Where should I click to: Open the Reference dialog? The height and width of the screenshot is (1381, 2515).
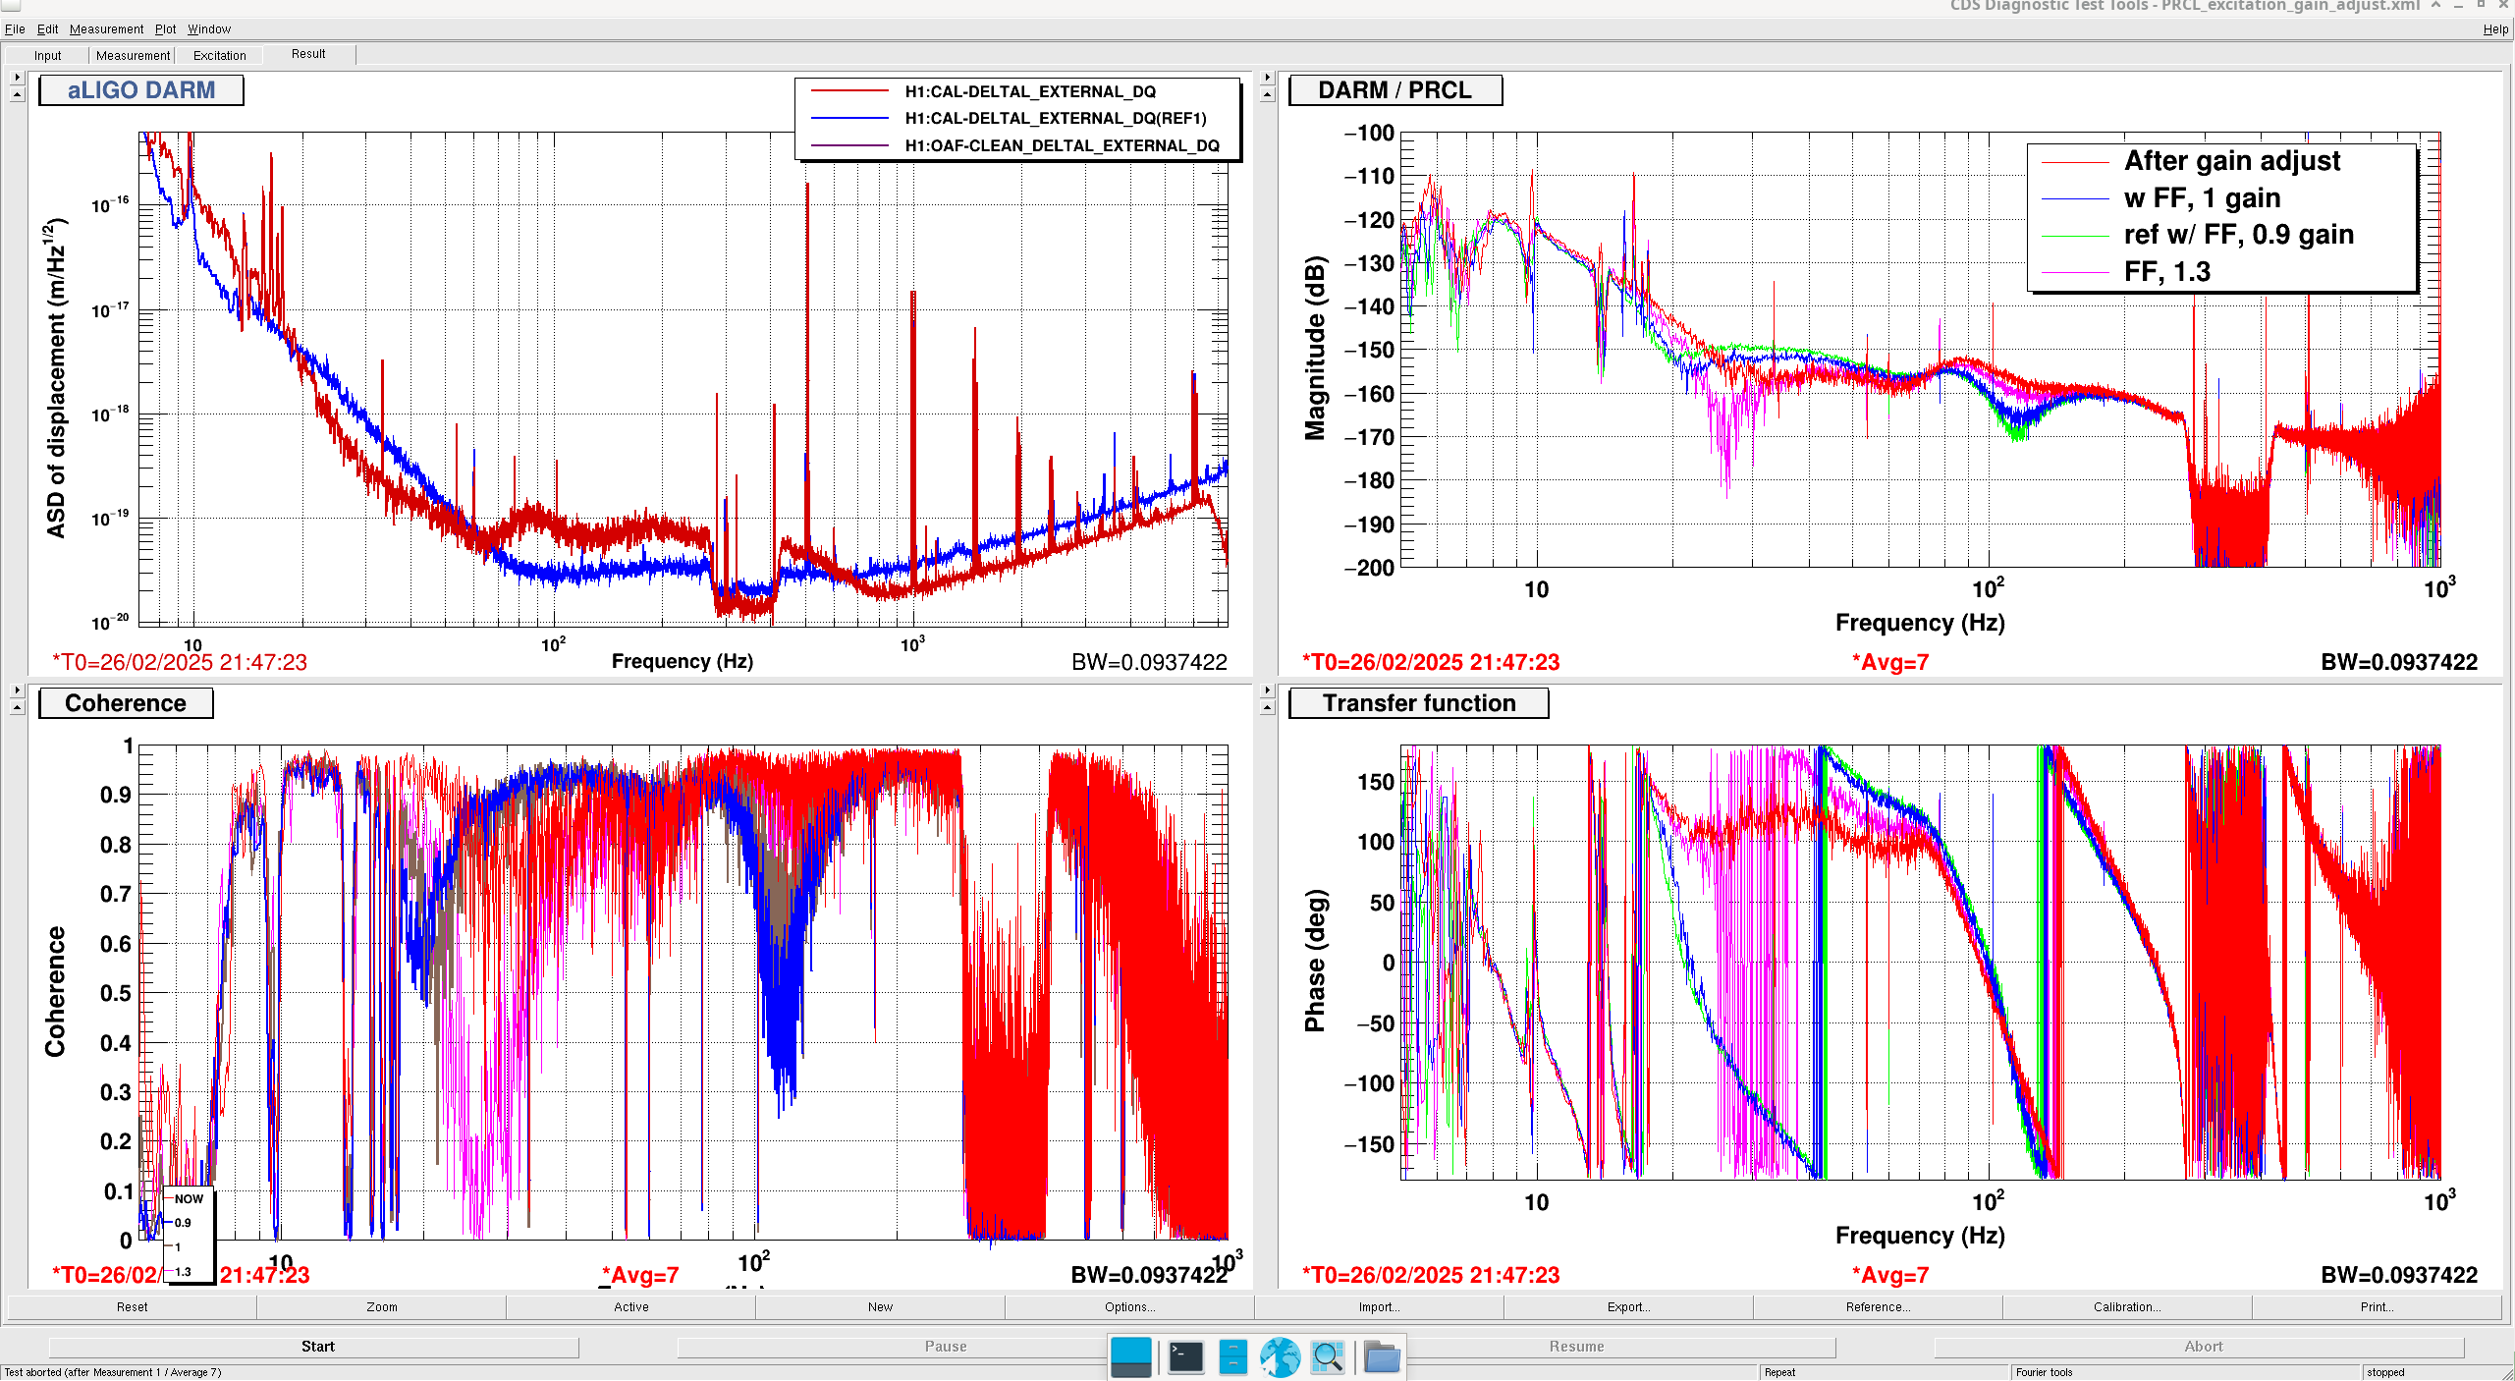tap(1878, 1306)
